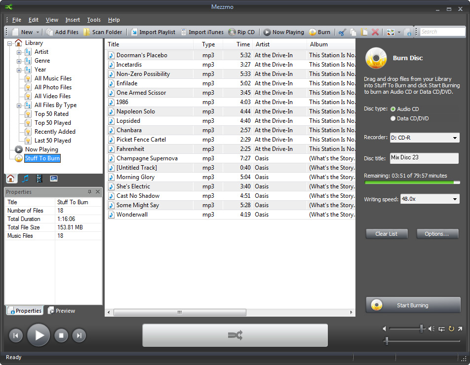This screenshot has height=365, width=470.
Task: Select Now Playing in the tree
Action: pos(41,149)
